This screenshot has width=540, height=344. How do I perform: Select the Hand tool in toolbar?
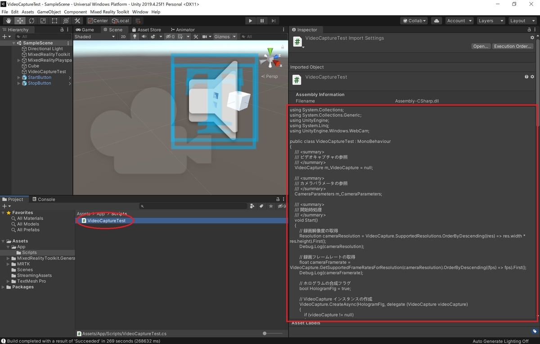pyautogui.click(x=9, y=21)
